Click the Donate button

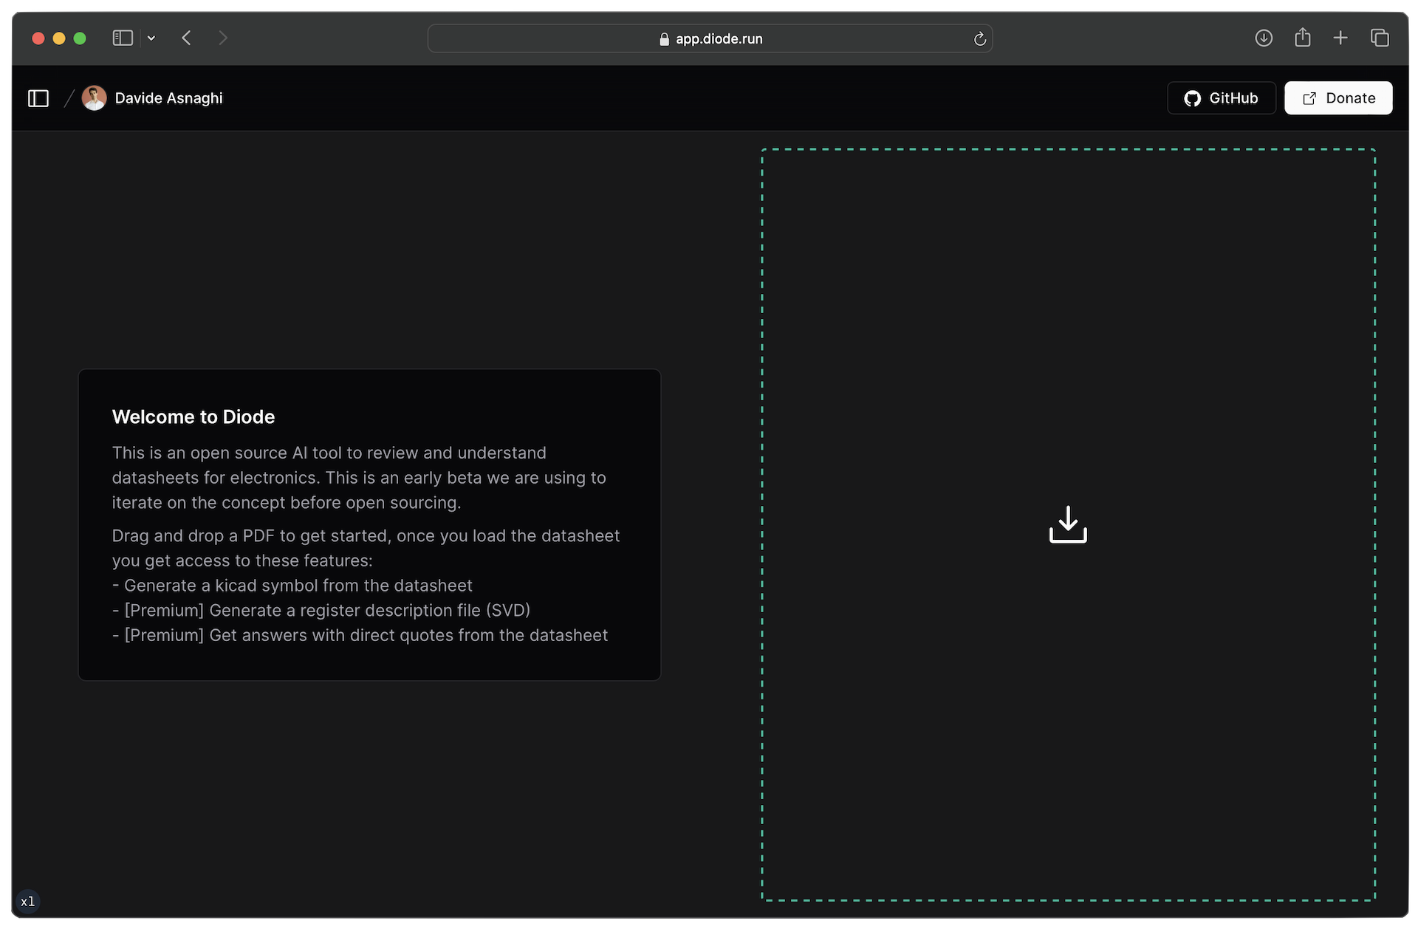[1337, 98]
